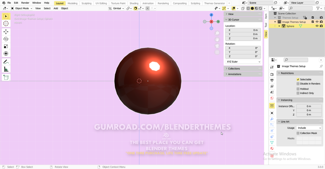Choose the Move tool
Image resolution: width=325 pixels, height=169 pixels.
pyautogui.click(x=6, y=32)
